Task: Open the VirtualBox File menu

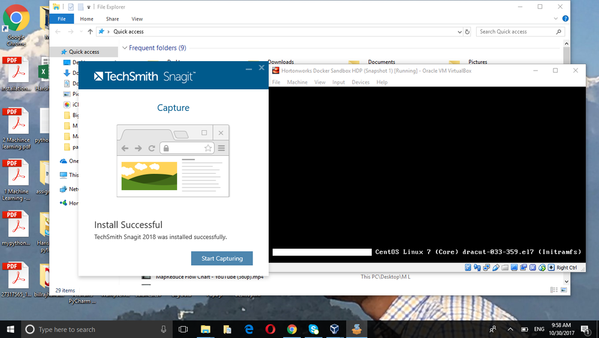Action: point(276,82)
